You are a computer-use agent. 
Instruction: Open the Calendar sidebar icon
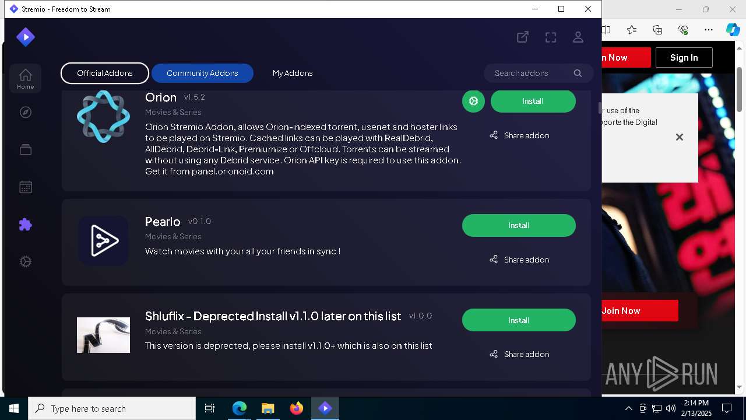click(26, 187)
